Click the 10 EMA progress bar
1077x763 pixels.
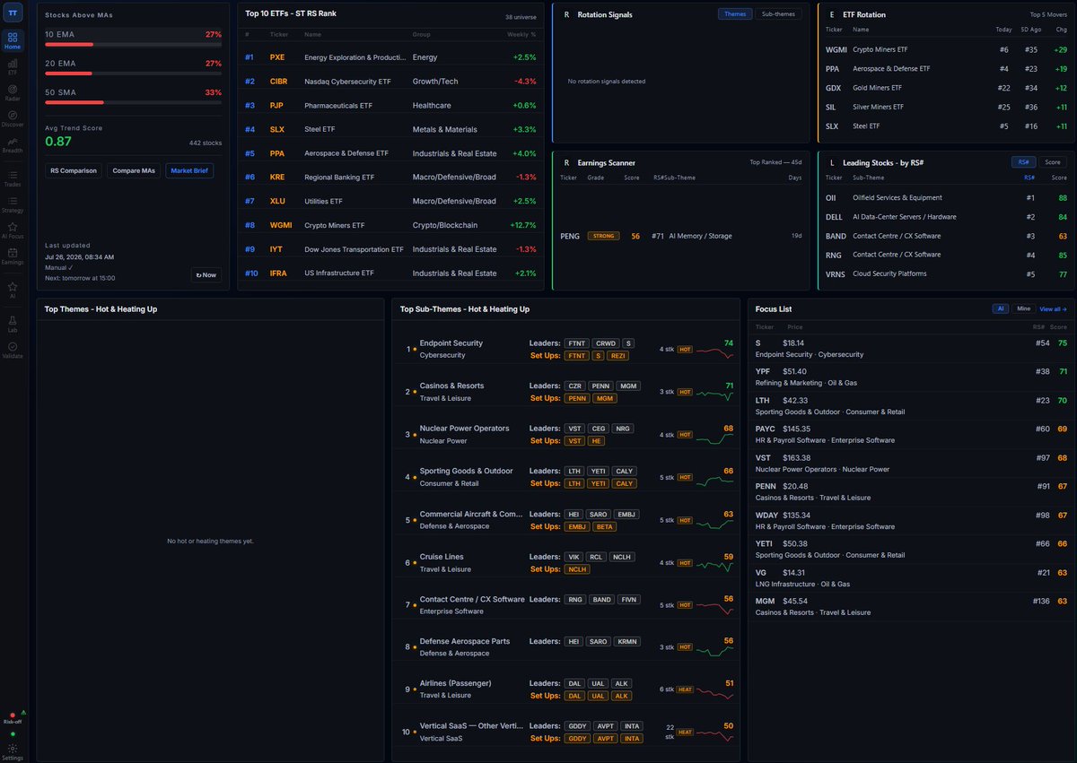coord(134,44)
